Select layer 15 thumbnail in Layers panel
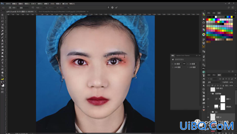The height and width of the screenshot is (134, 237). (213, 117)
